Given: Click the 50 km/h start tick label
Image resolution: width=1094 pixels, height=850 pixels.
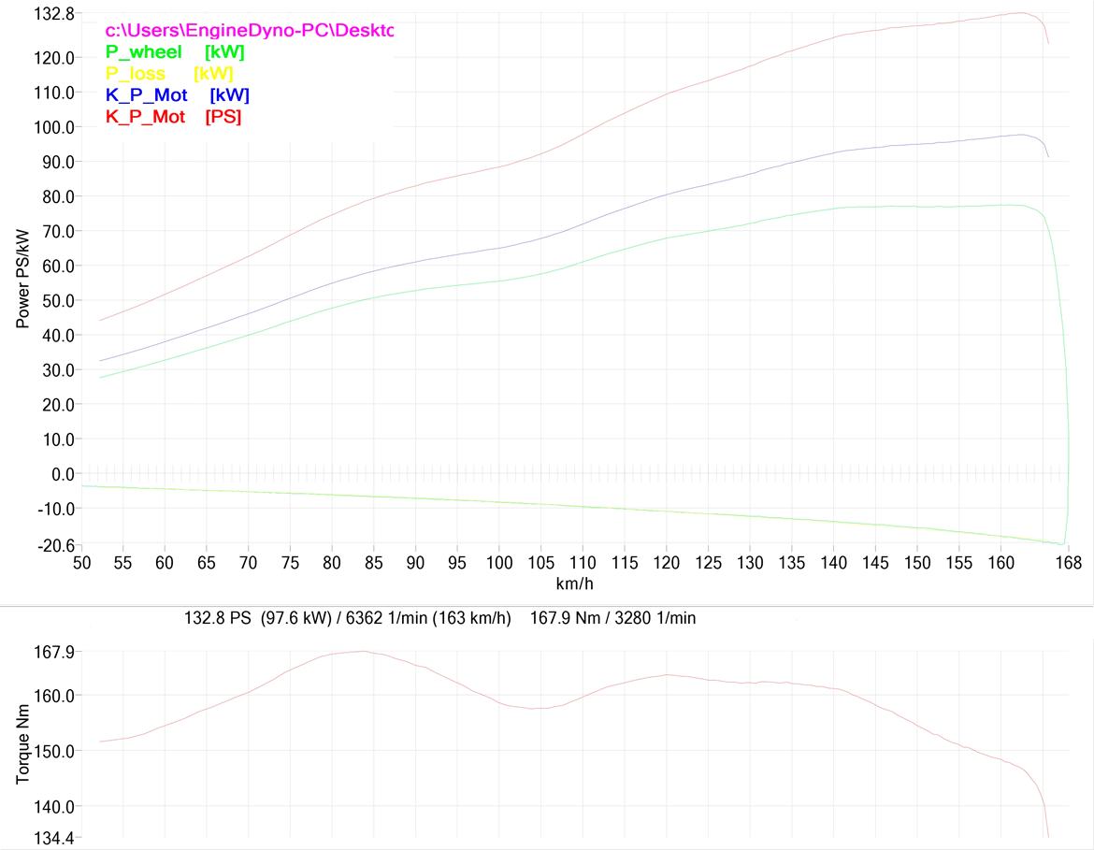Looking at the screenshot, I should tap(82, 563).
